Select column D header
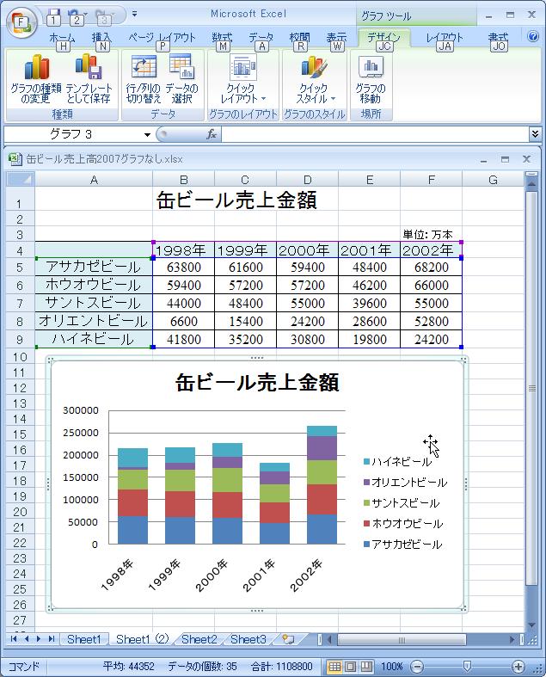Screen dimensions: 546x677 (x=307, y=180)
